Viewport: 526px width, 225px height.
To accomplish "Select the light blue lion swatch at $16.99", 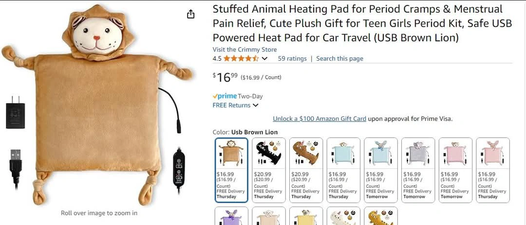I will [343, 170].
